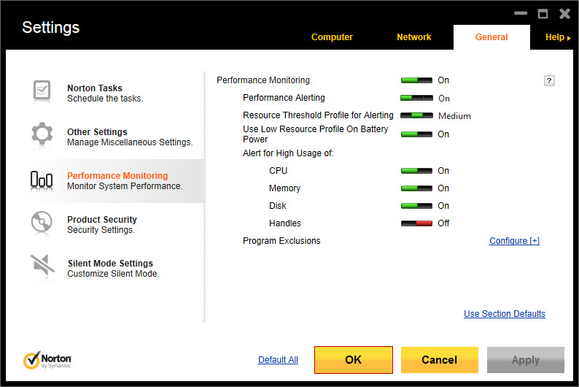Adjust Resource Threshold Profile slider set to Medium
The width and height of the screenshot is (579, 387).
click(416, 115)
